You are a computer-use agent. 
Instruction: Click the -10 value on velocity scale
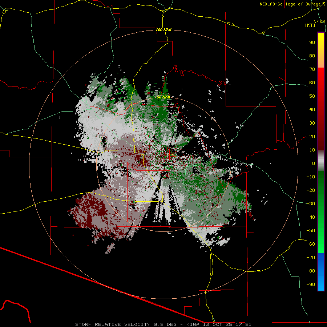(311, 177)
